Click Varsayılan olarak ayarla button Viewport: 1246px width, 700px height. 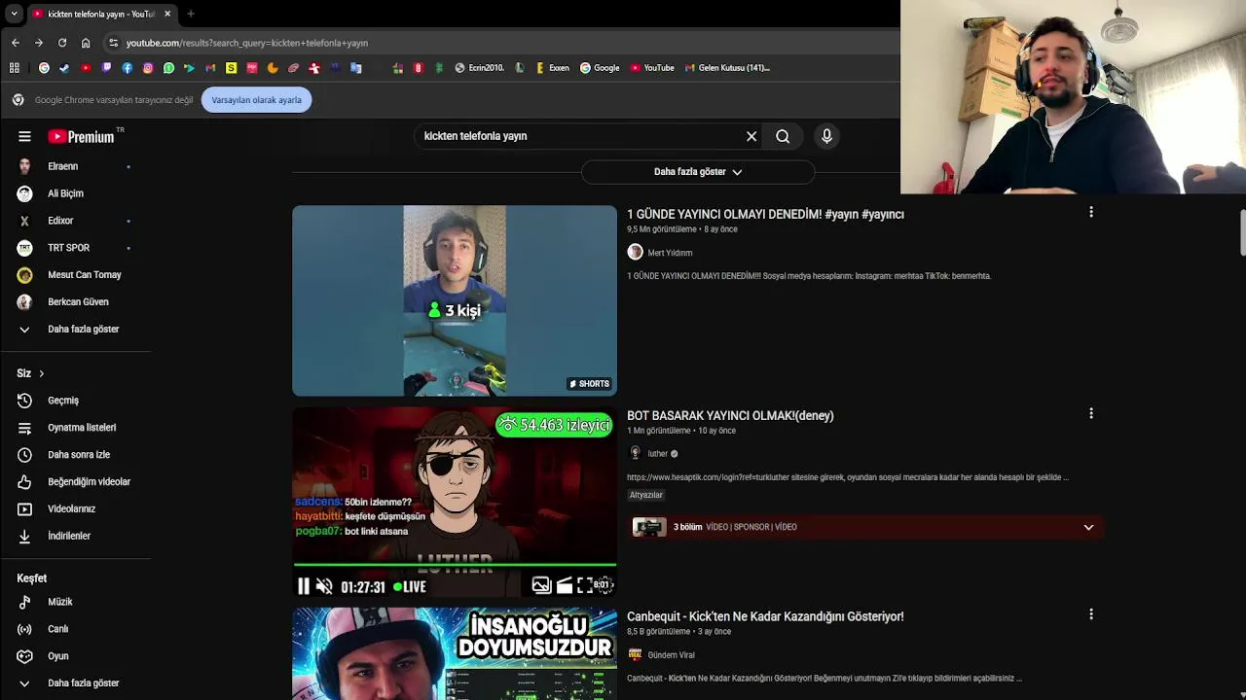tap(257, 100)
